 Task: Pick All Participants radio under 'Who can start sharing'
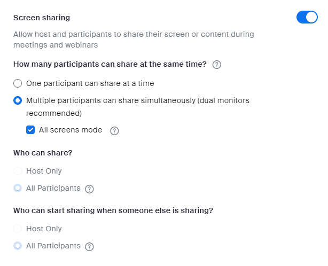pyautogui.click(x=18, y=246)
